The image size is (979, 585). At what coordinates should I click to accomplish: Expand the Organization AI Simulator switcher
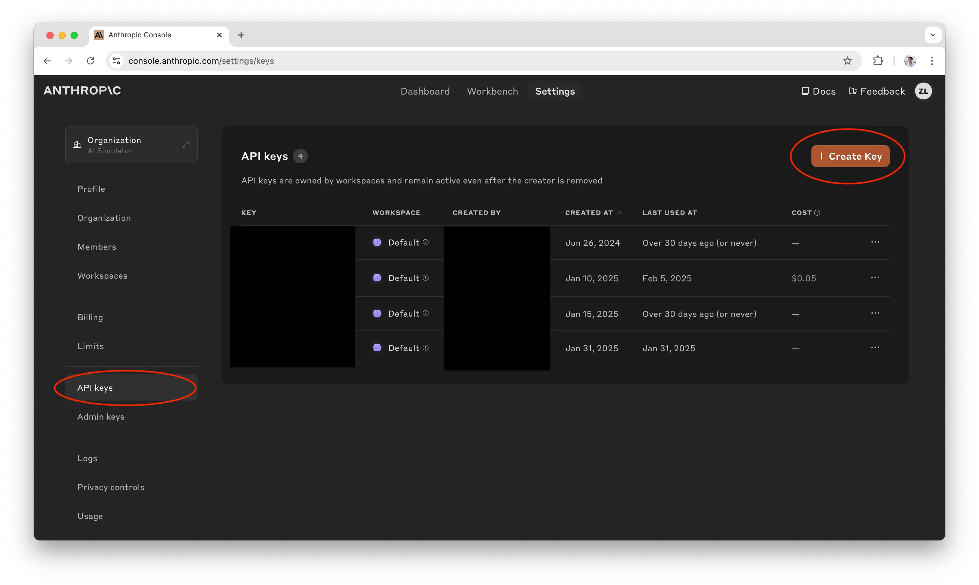185,145
